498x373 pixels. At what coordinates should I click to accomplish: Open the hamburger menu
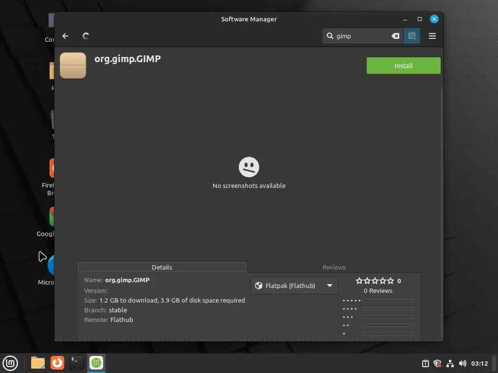point(432,36)
